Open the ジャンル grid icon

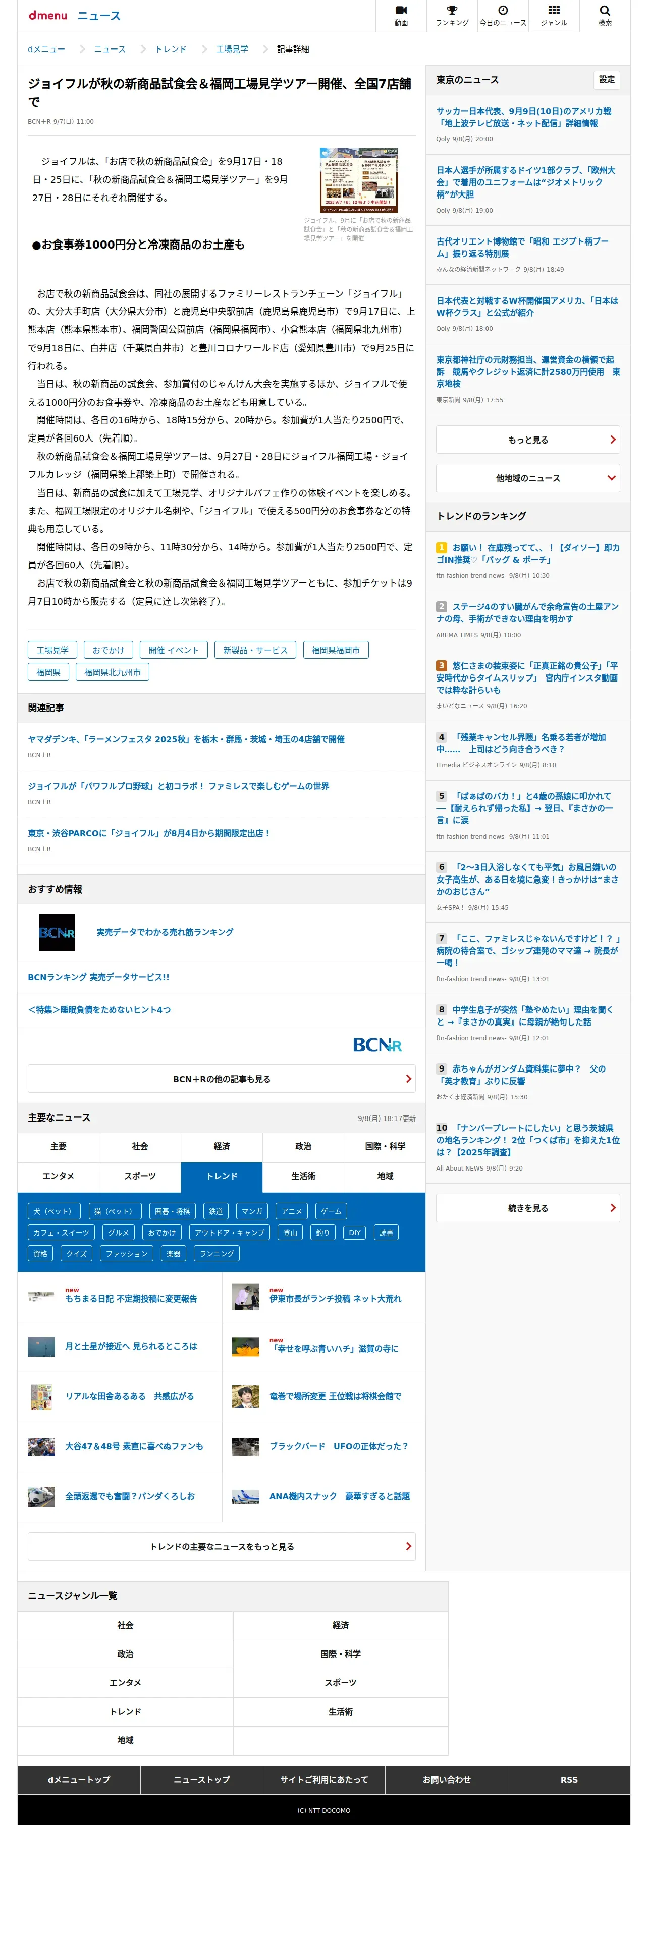(554, 15)
